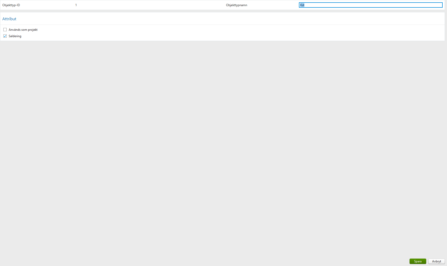The image size is (447, 266).
Task: Check "Används som projekt" in the Attribut section
Action: 5,29
